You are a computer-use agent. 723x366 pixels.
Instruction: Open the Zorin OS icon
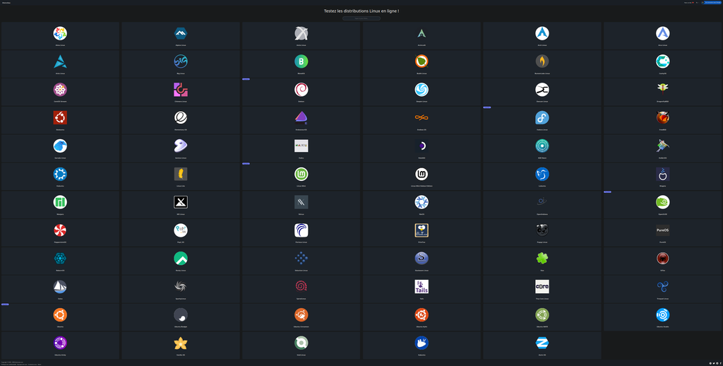click(x=542, y=343)
